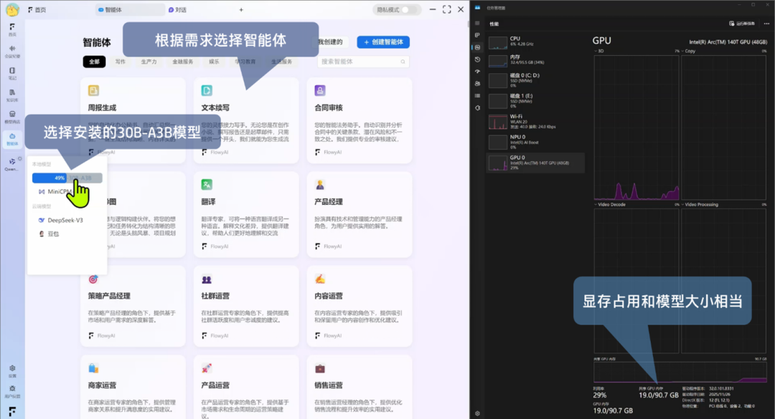Click the 销售运营 card icon

click(320, 368)
